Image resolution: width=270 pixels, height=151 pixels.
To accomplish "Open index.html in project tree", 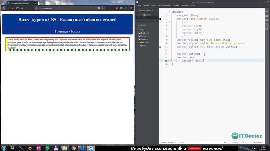I will pyautogui.click(x=144, y=42).
